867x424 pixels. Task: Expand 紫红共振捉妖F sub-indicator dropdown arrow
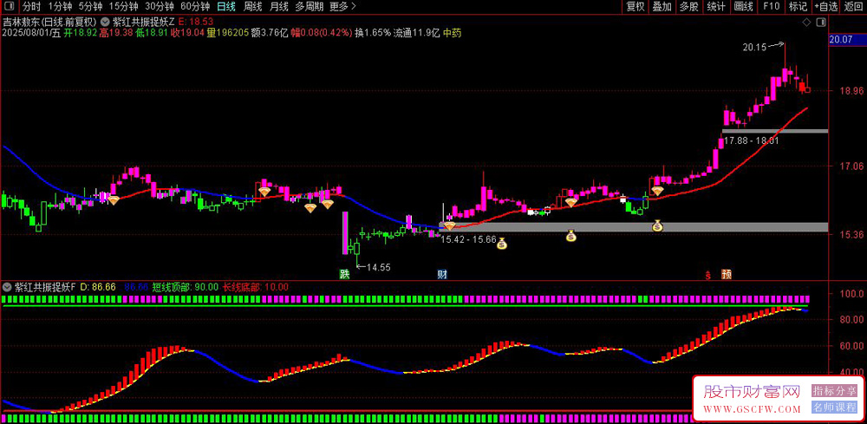tap(7, 288)
